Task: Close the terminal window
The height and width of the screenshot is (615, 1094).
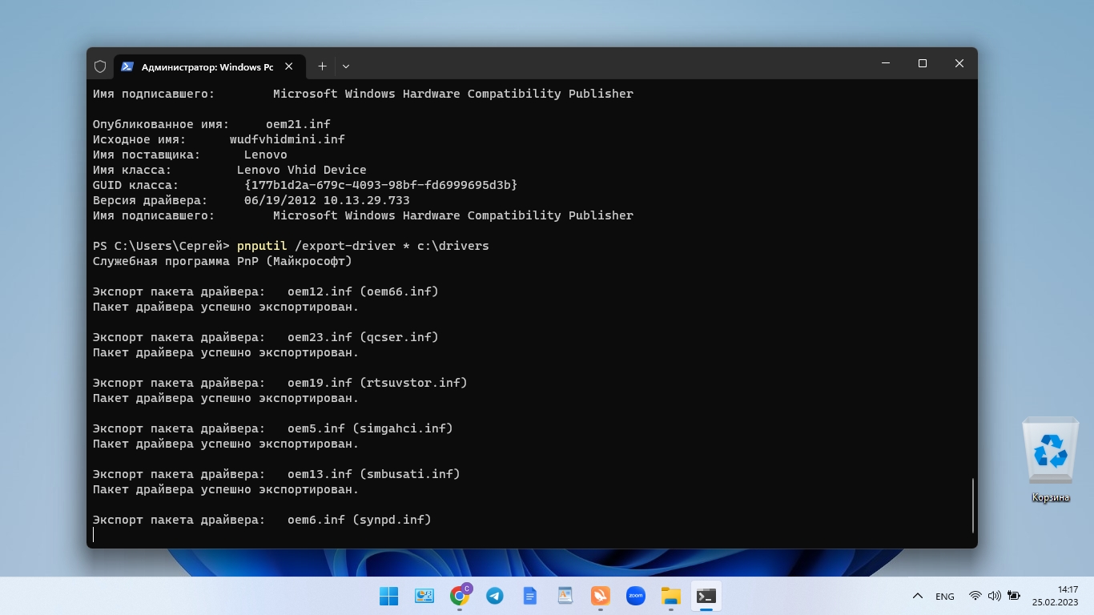Action: (959, 63)
